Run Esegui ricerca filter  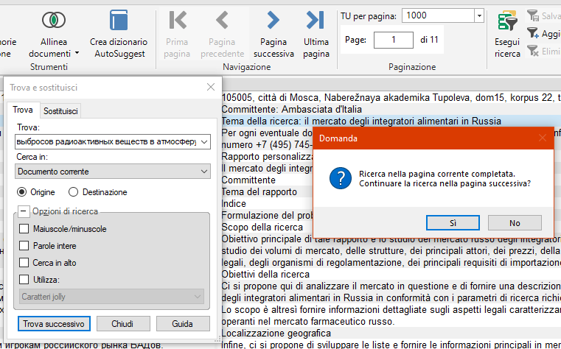[x=507, y=35]
